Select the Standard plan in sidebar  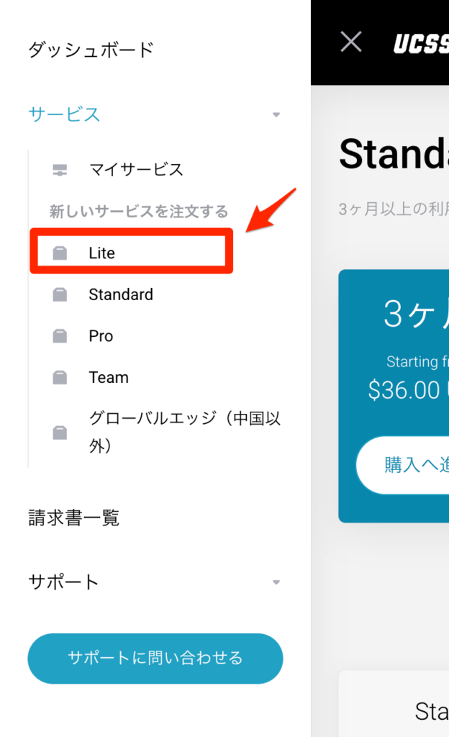pyautogui.click(x=121, y=294)
